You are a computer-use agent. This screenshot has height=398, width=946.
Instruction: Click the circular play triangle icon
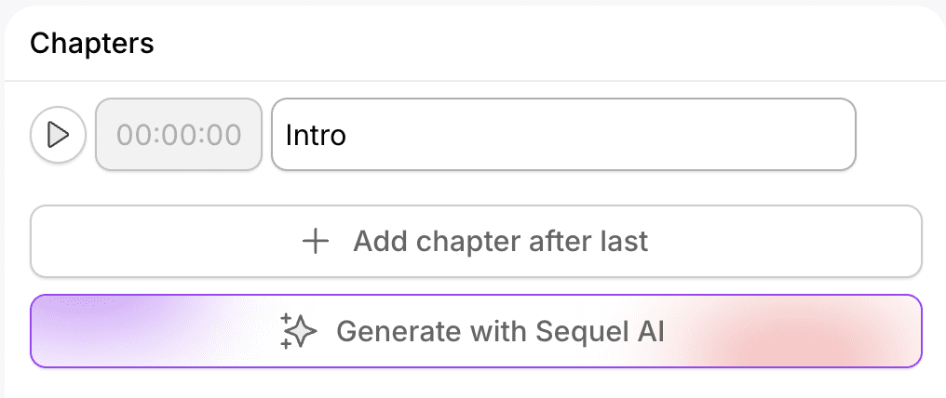click(x=58, y=135)
